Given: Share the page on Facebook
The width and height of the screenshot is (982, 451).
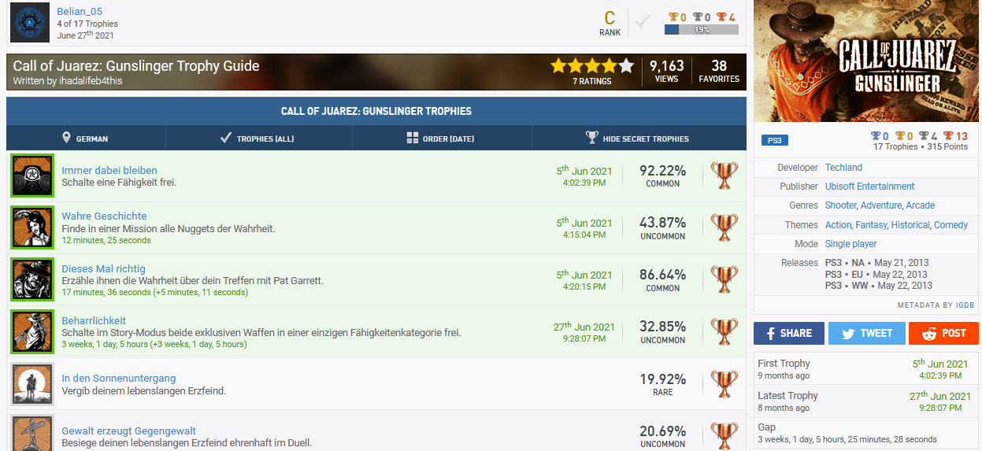Looking at the screenshot, I should pyautogui.click(x=789, y=333).
